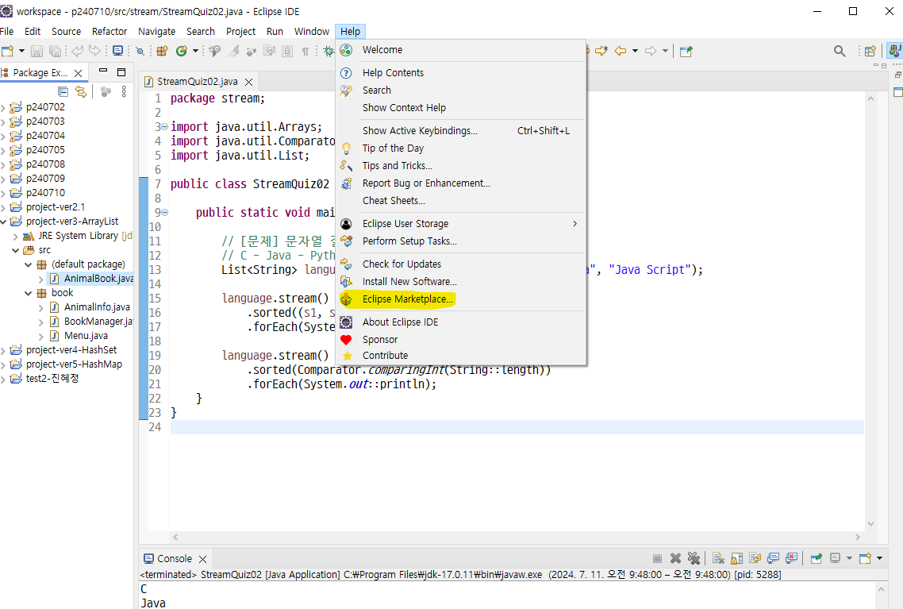Click the Save toolbar icon
The height and width of the screenshot is (609, 903).
click(x=37, y=52)
